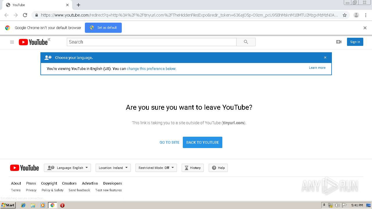Open the Advertise footer link

click(x=90, y=183)
